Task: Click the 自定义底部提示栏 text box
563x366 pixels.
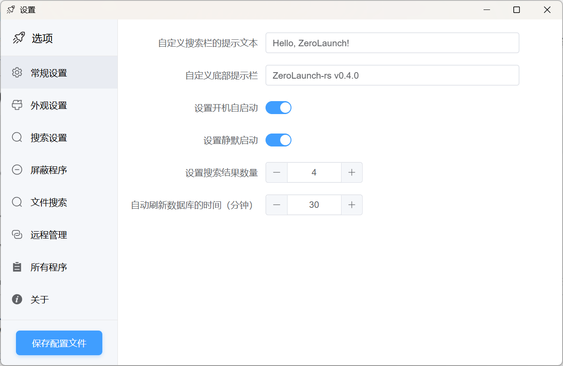Action: click(x=392, y=76)
